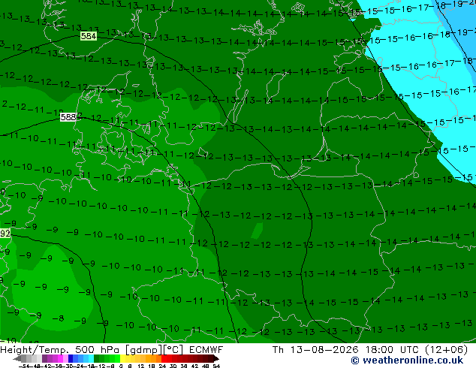This screenshot has height=368, width=476.
Task: Click the right dark-red arrow of legend
Action: 216,358
